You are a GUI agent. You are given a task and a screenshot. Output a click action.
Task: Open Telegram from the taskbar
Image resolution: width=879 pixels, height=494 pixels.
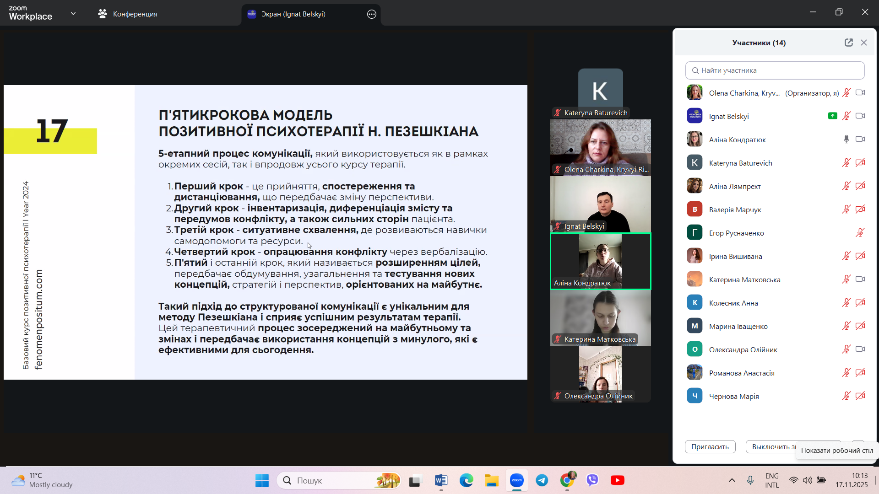pos(542,480)
